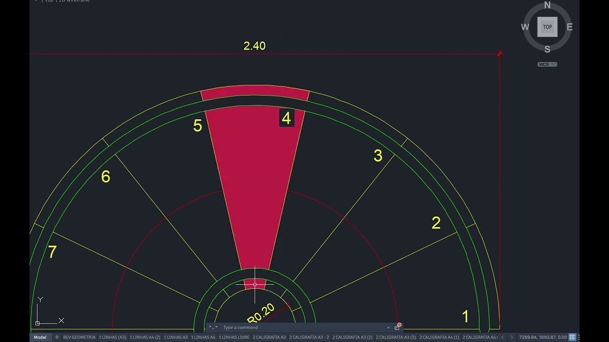Select the yellow number 1 label
Screen dimensions: 609x342
pyautogui.click(x=465, y=316)
